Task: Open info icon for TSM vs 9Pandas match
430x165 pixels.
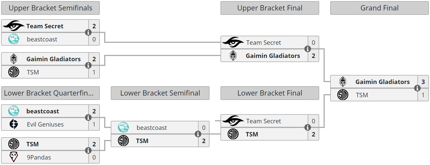Action: tap(88, 150)
